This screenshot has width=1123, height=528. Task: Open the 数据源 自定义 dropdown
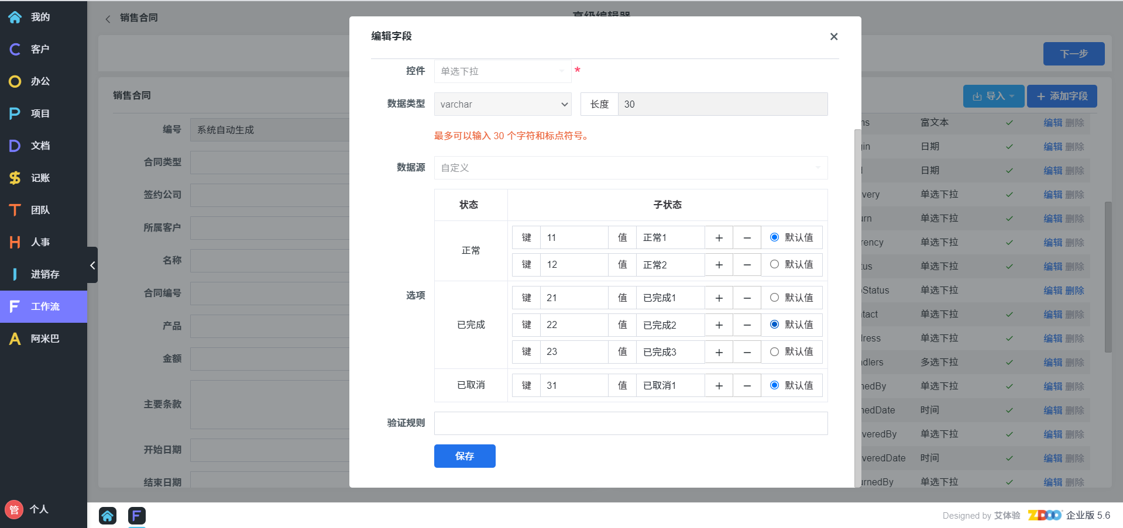[630, 168]
